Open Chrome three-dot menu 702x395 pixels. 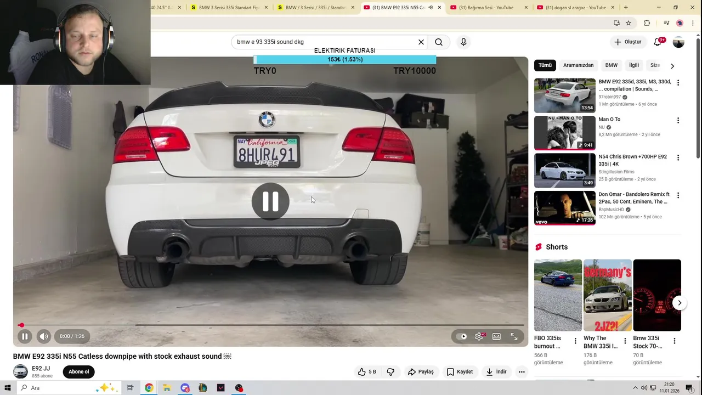(x=693, y=23)
